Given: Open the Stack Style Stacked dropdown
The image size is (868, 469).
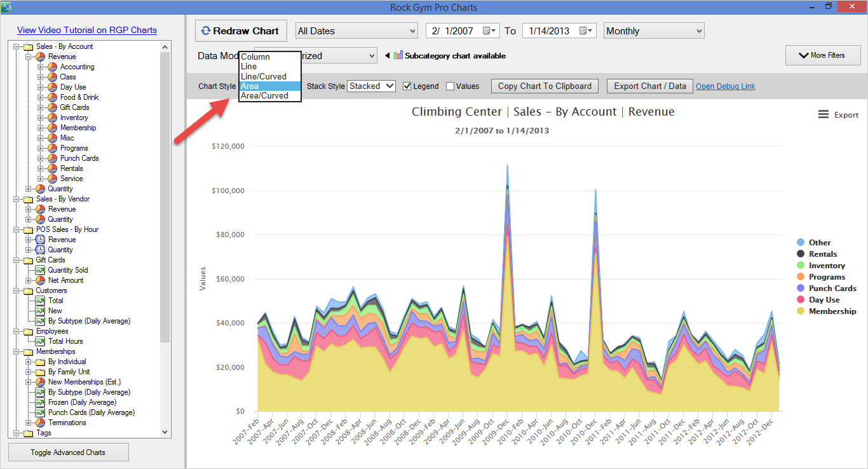Looking at the screenshot, I should [x=371, y=86].
